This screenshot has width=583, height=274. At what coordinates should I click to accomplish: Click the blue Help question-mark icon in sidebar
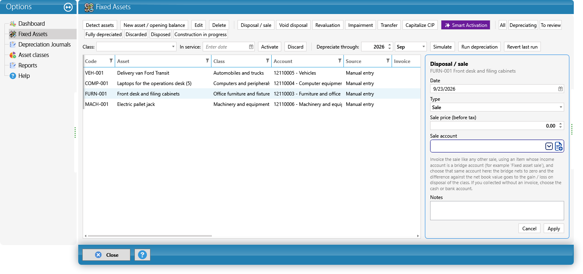pyautogui.click(x=12, y=76)
